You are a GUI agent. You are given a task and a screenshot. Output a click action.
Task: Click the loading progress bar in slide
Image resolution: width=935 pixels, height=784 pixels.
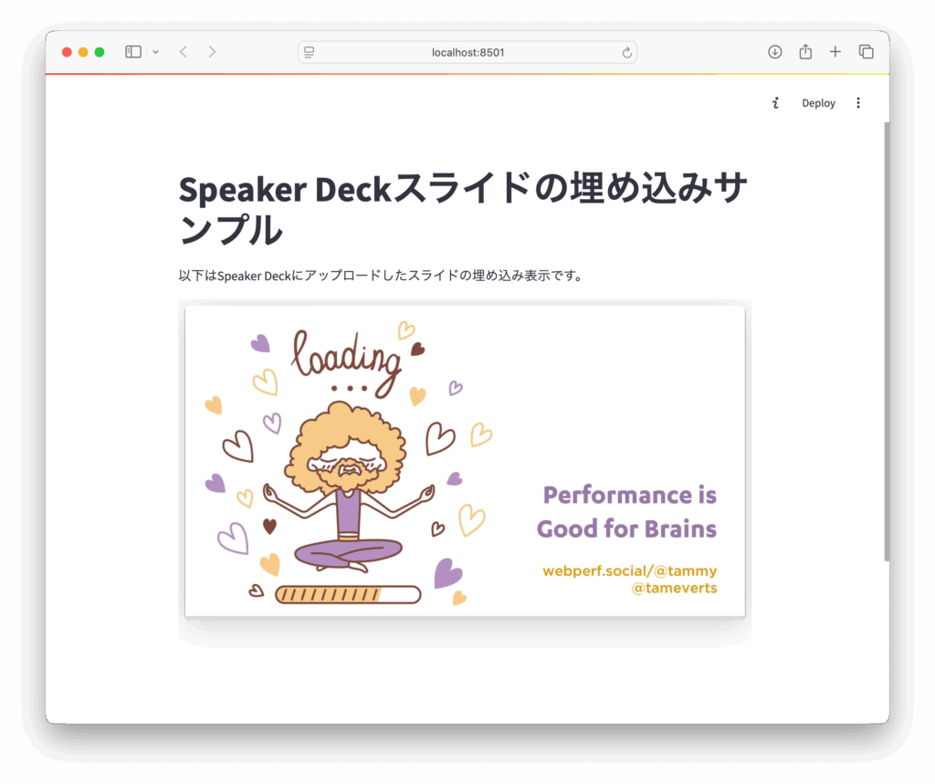click(x=347, y=595)
